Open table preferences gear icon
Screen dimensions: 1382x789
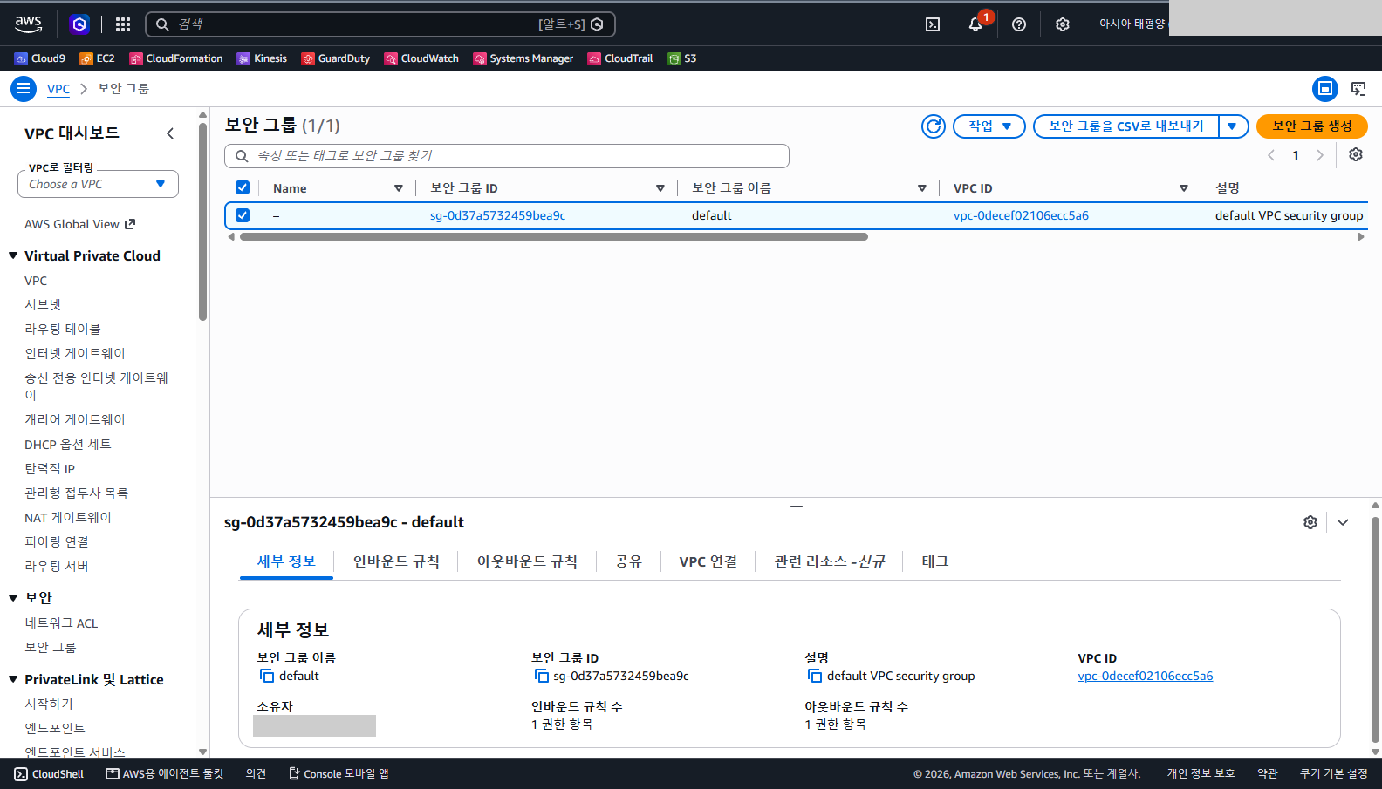point(1356,154)
